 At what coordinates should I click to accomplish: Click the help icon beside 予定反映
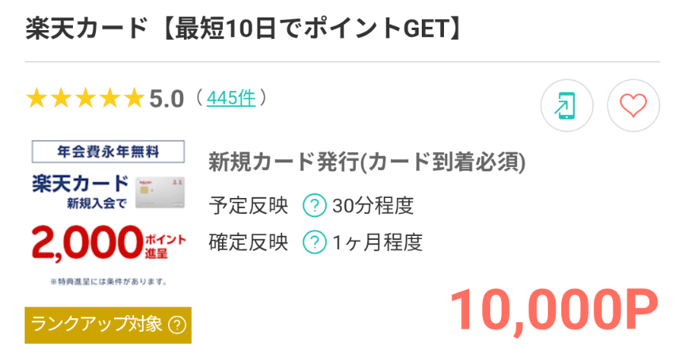click(x=315, y=207)
